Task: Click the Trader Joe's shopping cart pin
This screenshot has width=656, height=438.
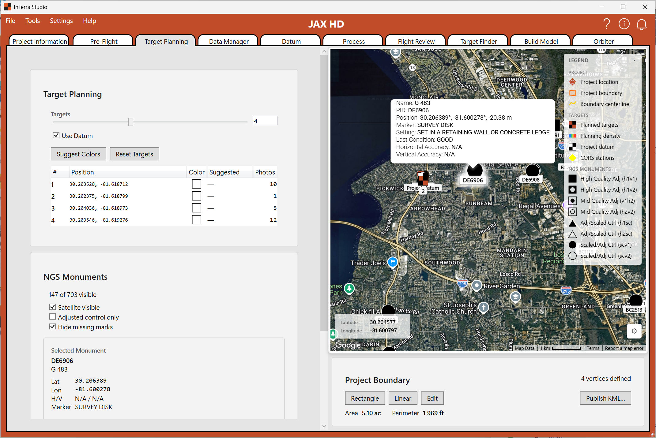Action: (x=393, y=262)
